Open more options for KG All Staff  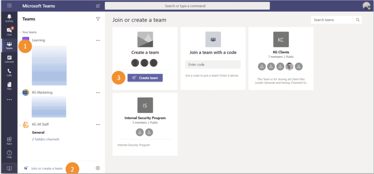pos(98,124)
